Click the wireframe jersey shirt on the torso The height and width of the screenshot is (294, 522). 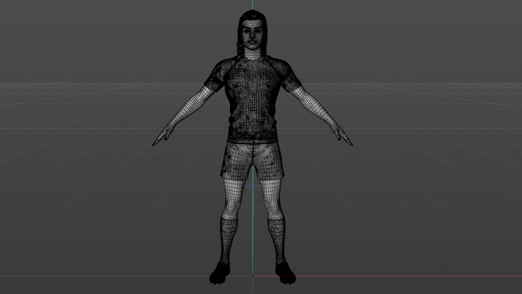(253, 99)
